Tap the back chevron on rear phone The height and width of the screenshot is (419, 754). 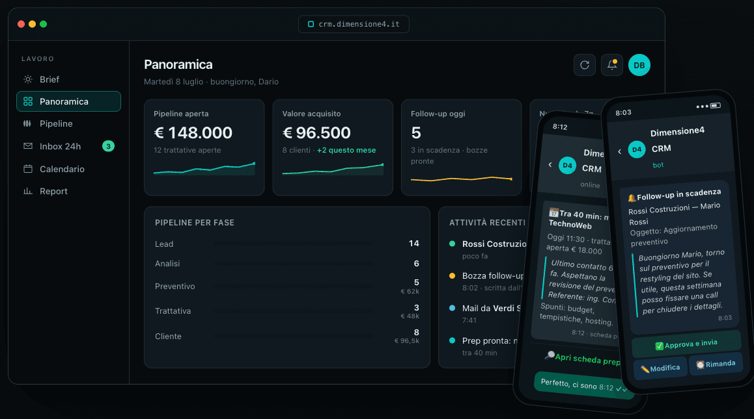click(x=550, y=164)
